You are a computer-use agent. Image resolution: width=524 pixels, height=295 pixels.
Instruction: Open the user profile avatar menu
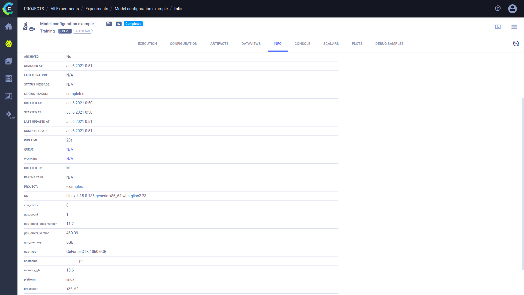tap(512, 8)
